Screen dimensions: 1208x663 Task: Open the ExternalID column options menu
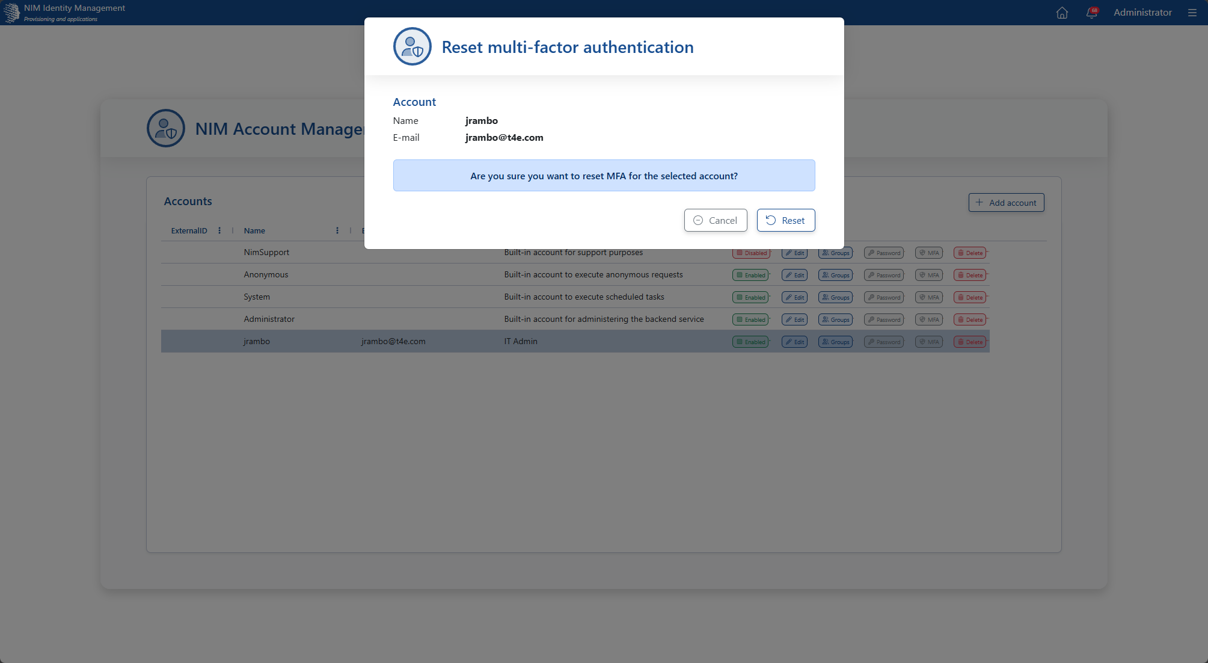pos(219,230)
